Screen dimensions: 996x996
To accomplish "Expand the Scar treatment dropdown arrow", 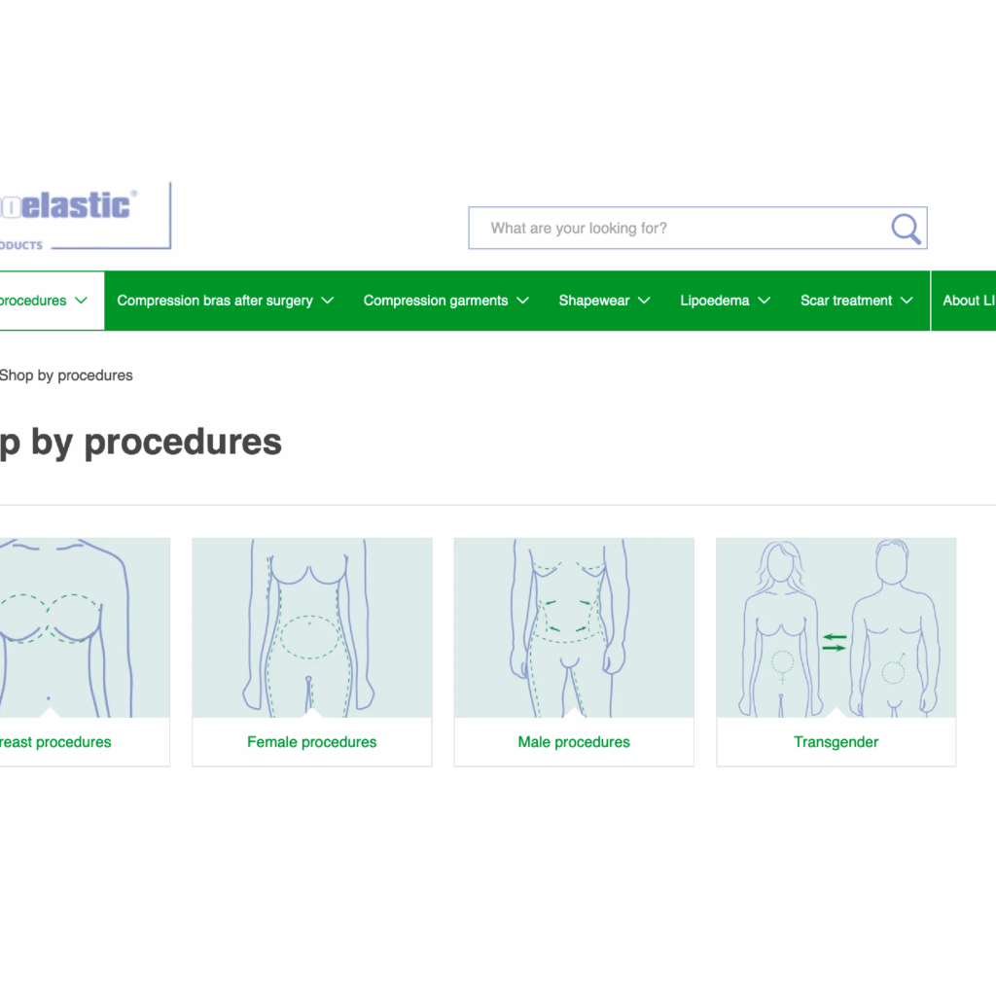I will (907, 301).
